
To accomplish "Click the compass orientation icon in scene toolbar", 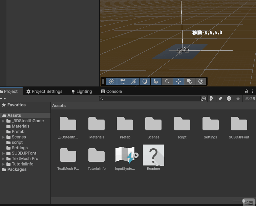I will [201, 81].
